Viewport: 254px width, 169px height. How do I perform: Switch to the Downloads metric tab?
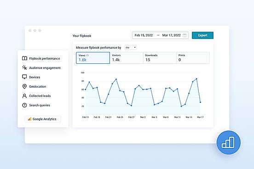(x=160, y=58)
